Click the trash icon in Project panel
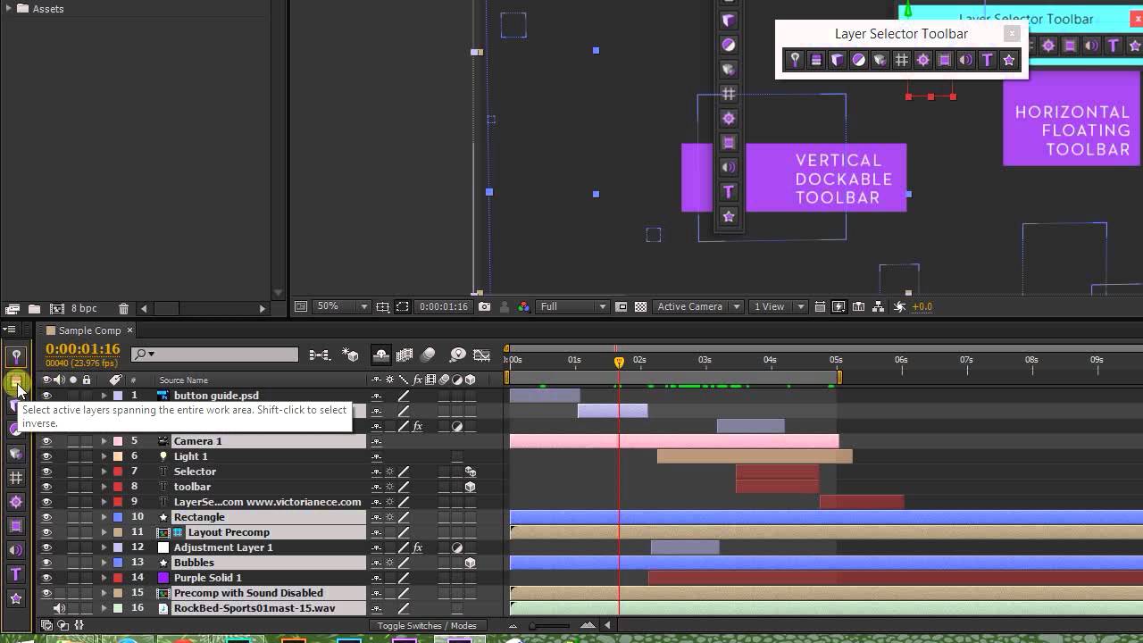 tap(123, 308)
